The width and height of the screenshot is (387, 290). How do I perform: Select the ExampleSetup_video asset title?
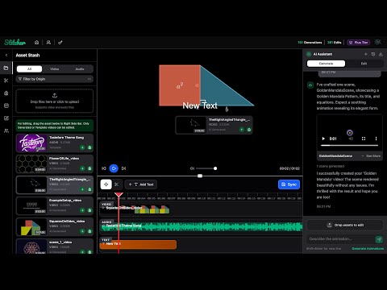65,201
